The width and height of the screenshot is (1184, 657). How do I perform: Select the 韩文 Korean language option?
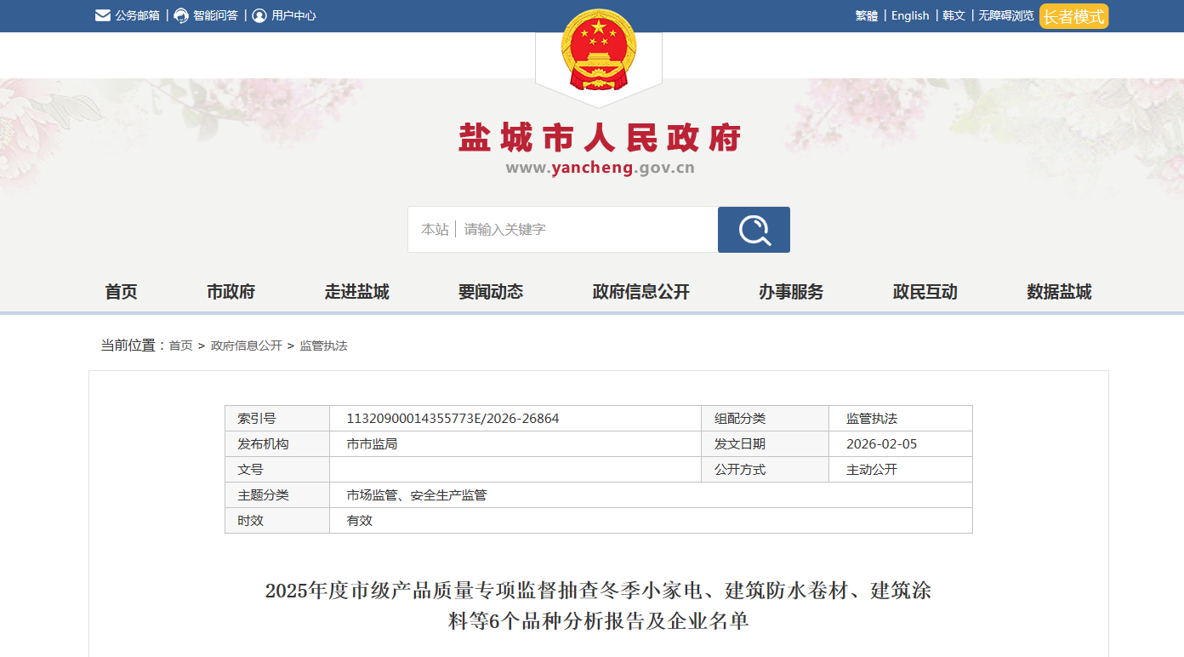click(x=953, y=15)
